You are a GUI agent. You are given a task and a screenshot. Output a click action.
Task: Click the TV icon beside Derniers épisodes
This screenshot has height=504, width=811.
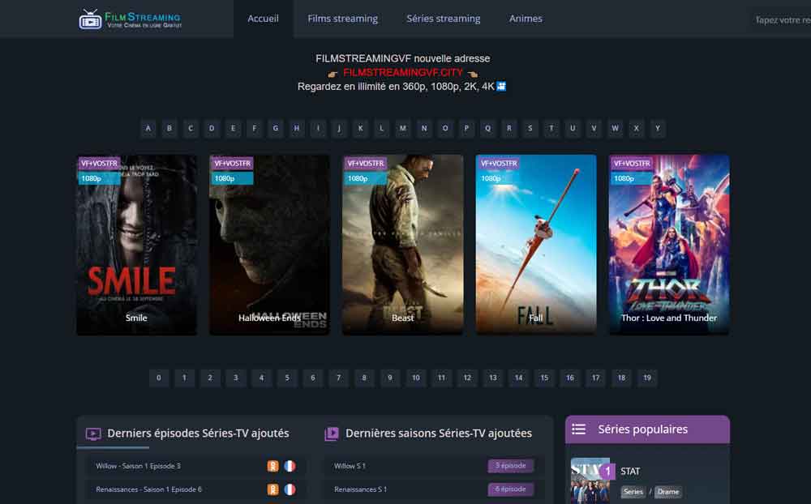tap(93, 434)
